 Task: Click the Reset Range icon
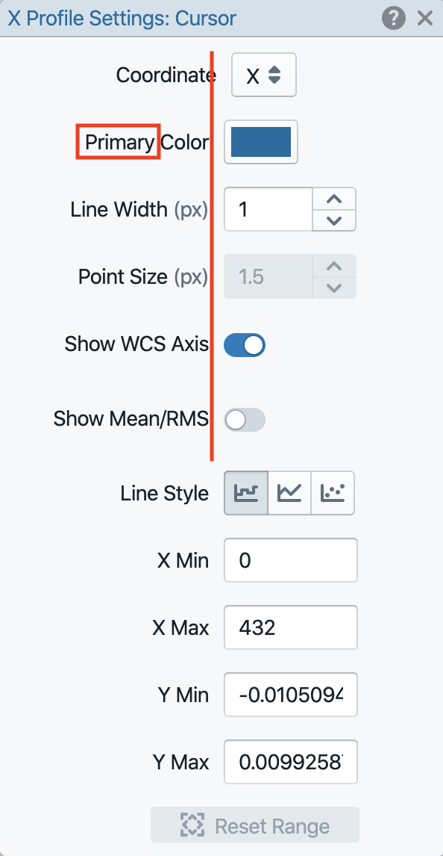click(x=192, y=825)
